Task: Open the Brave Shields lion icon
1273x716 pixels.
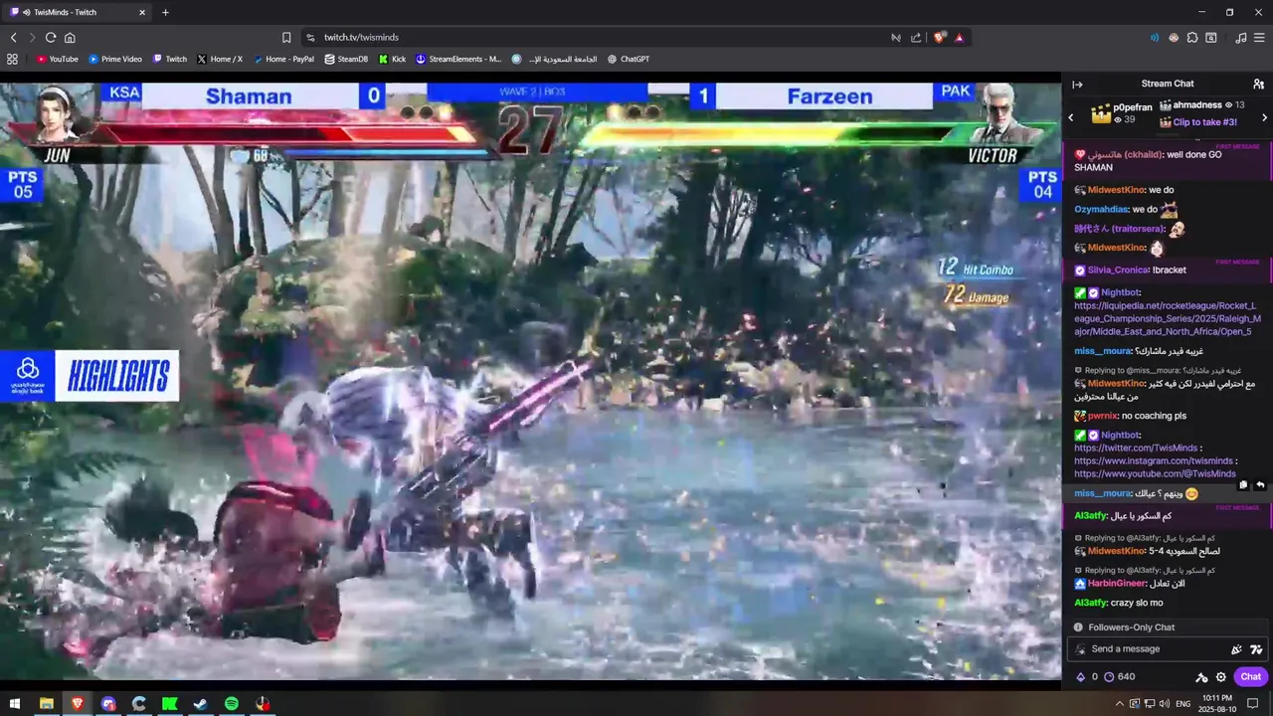Action: pyautogui.click(x=940, y=38)
